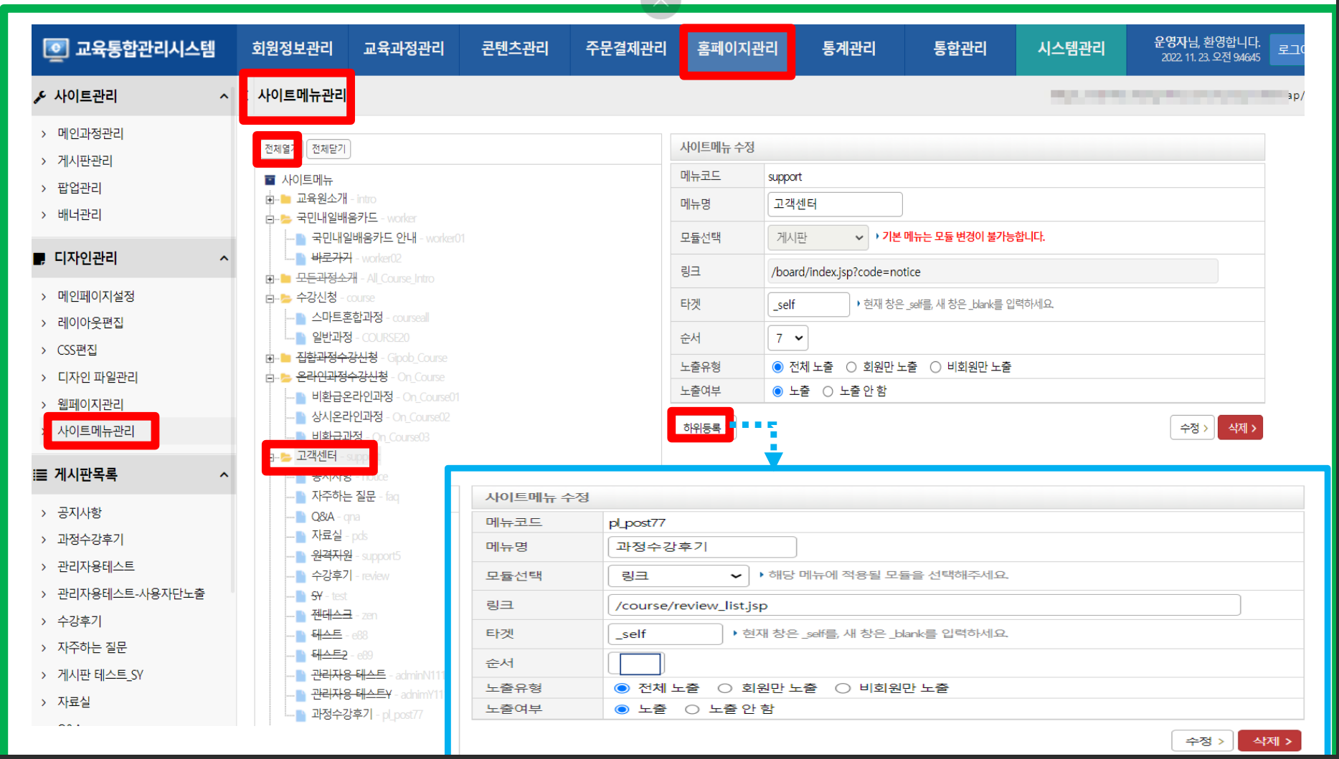Click the education system monitor logo icon
The height and width of the screenshot is (759, 1339).
point(55,49)
